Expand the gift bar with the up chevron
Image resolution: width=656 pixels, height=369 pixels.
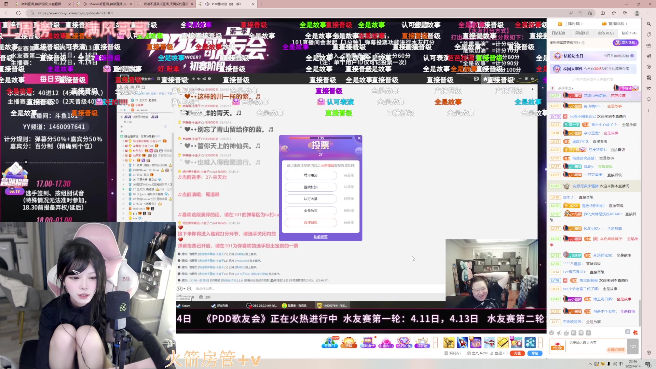[x=435, y=342]
